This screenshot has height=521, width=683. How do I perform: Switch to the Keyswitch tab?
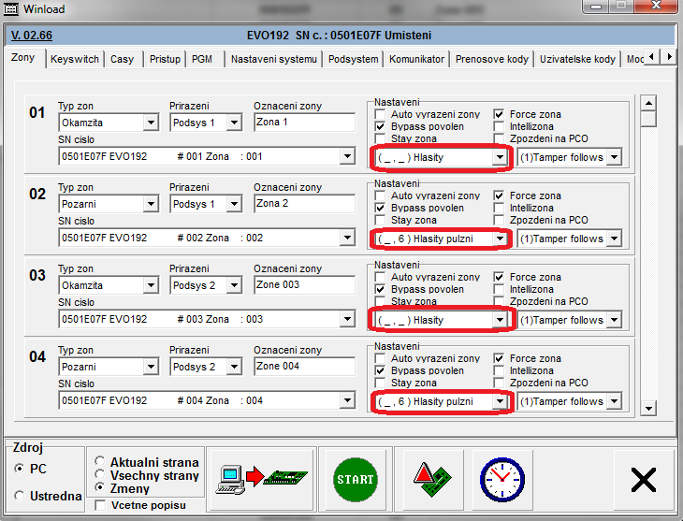pos(74,59)
